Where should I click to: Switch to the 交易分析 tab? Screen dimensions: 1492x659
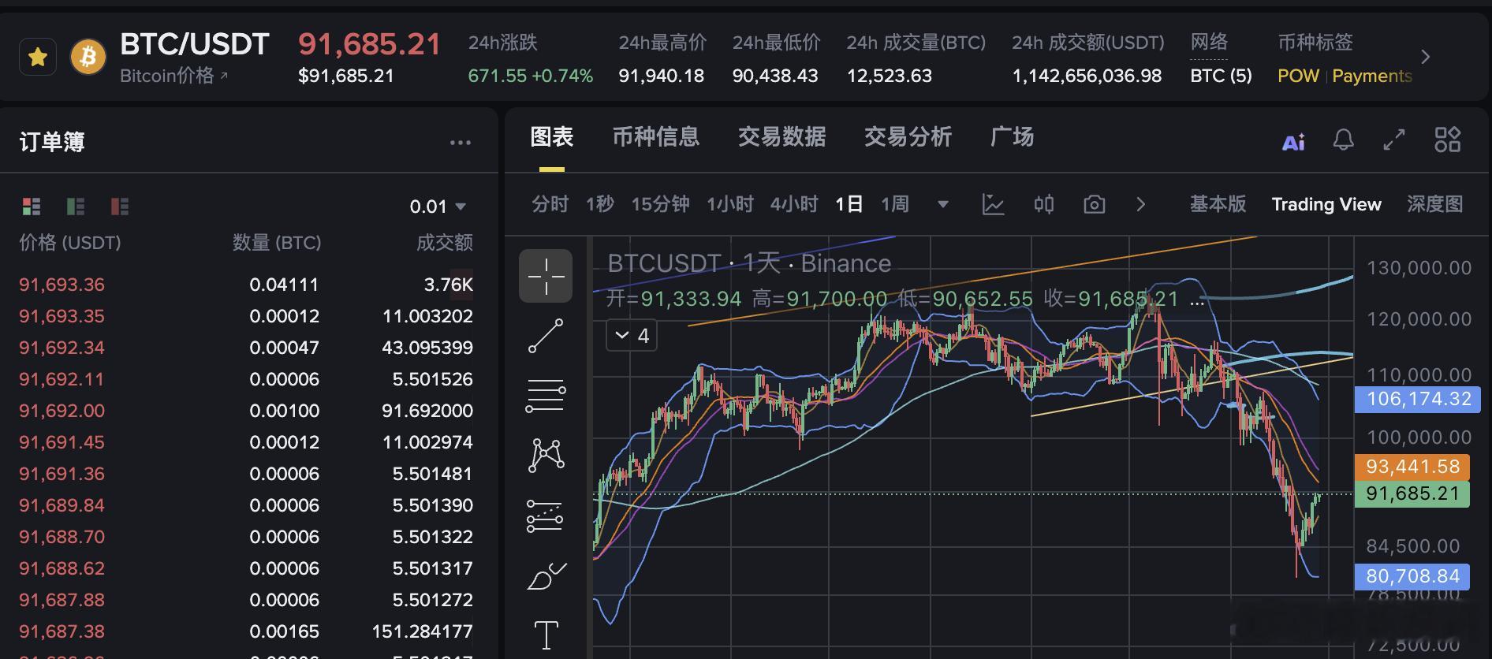908,137
